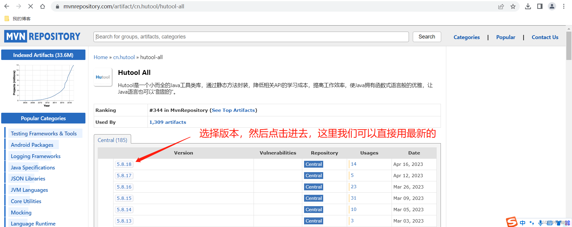
Task: Open the 1,309 artifacts link
Action: [168, 122]
